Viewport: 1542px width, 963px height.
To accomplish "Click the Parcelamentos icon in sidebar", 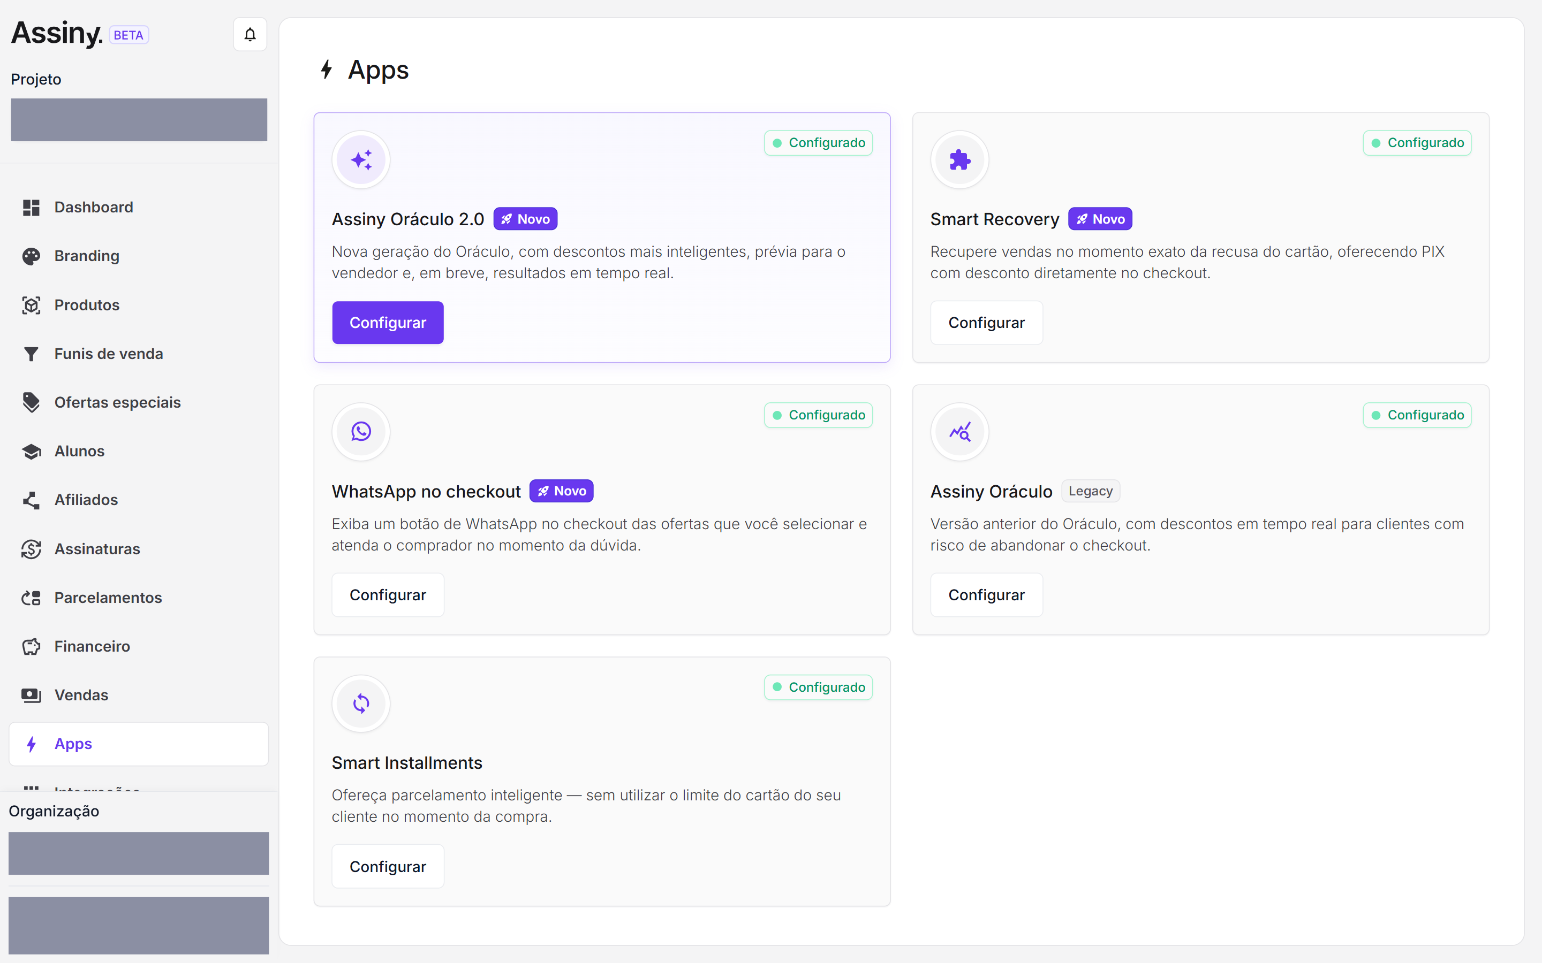I will point(31,598).
